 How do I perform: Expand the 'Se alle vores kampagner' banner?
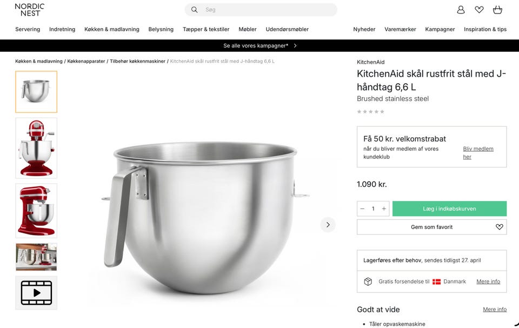tap(259, 46)
